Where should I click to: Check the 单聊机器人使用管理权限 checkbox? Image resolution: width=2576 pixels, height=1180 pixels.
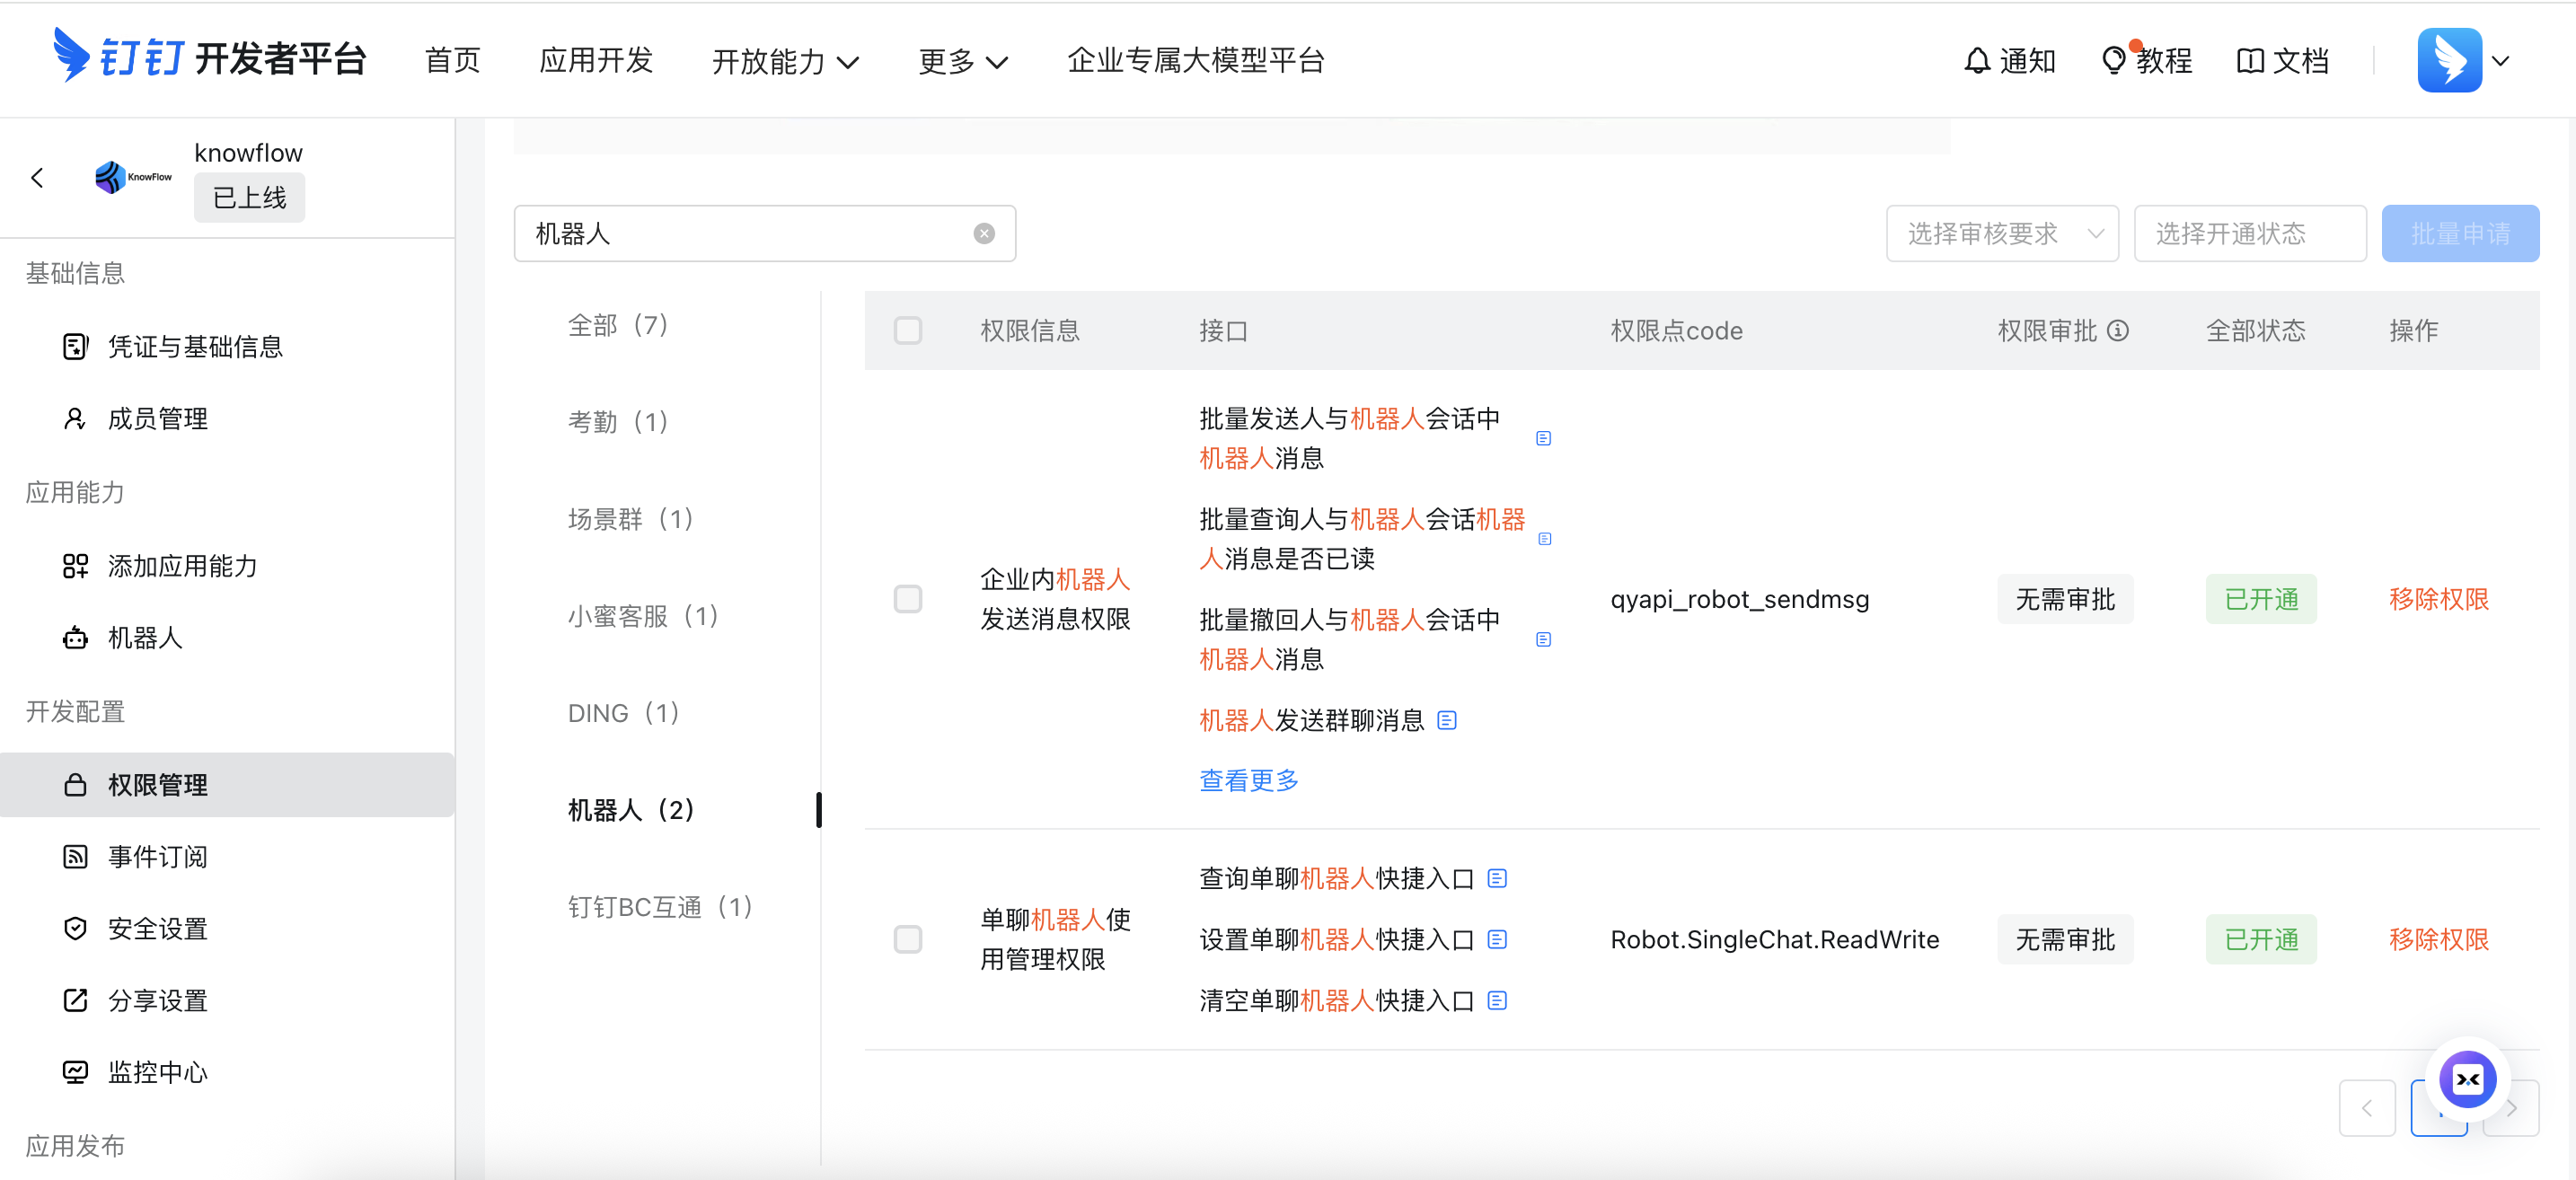coord(908,939)
